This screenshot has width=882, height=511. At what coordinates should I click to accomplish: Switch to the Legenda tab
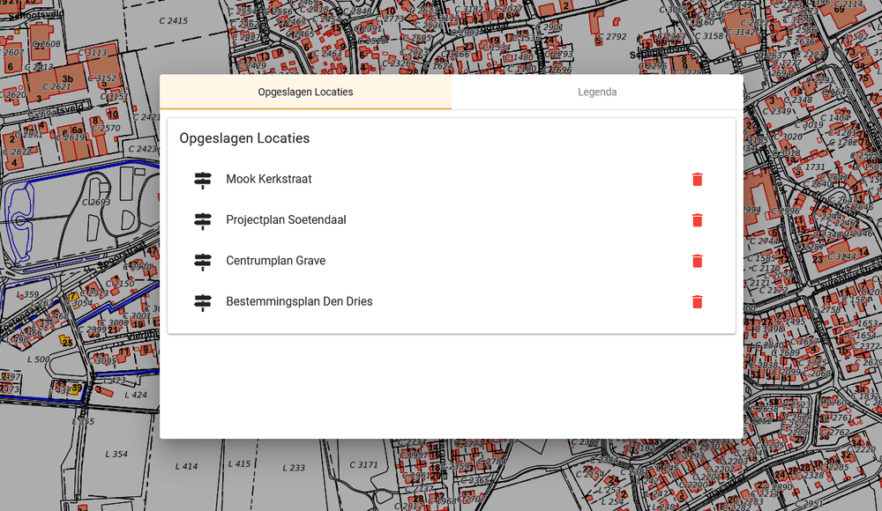tap(597, 93)
